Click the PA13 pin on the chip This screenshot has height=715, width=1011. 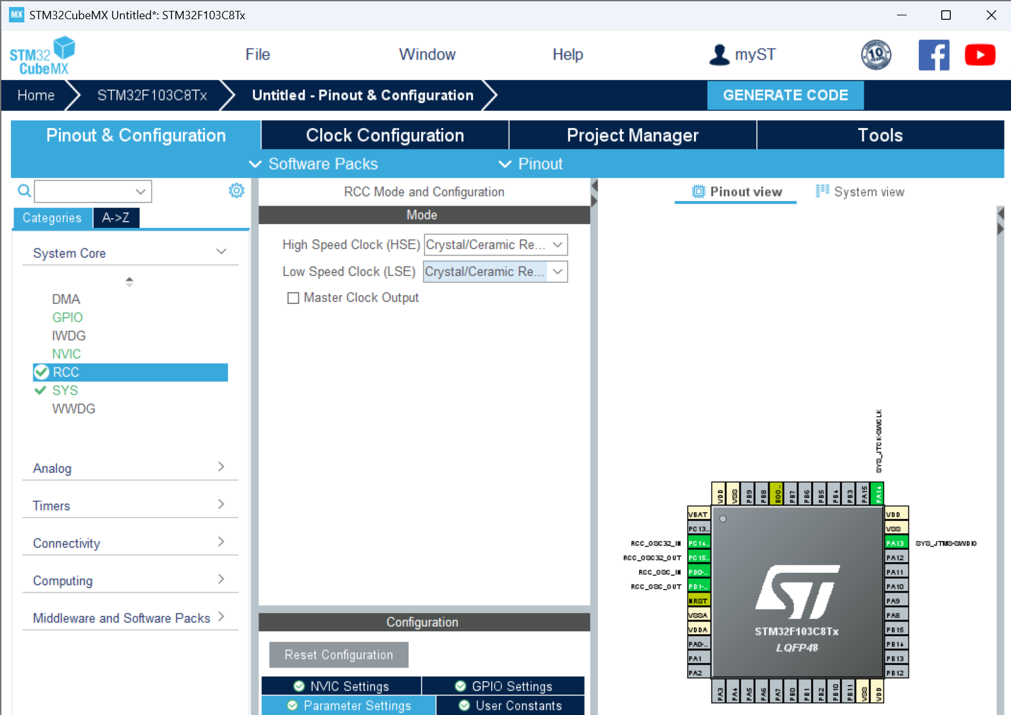coord(896,543)
